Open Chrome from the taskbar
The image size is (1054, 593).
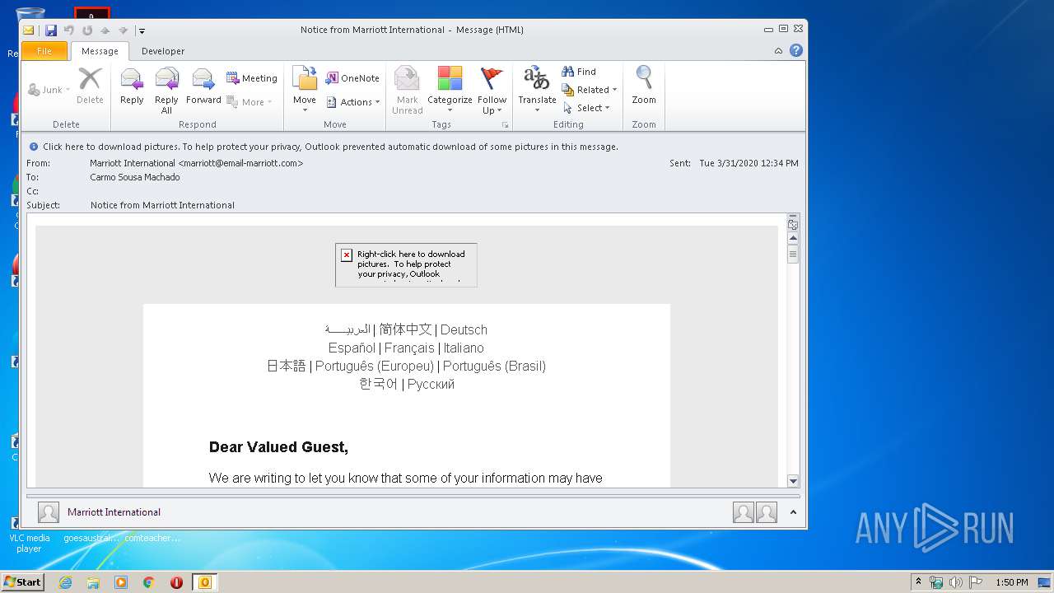point(148,582)
